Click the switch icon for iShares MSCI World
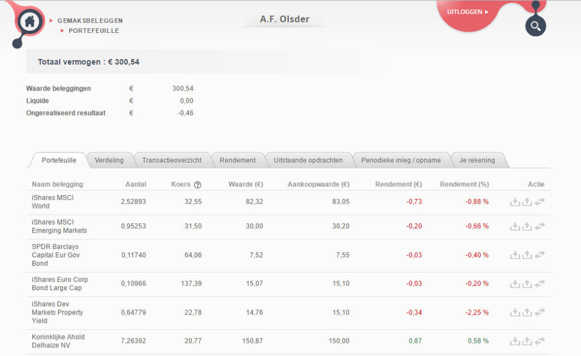Screen dimensions: 581x356 click(x=540, y=201)
